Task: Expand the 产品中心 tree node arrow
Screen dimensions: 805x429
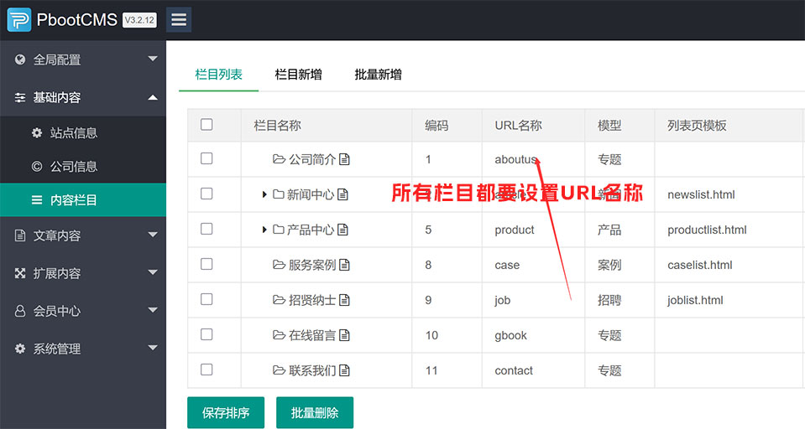Action: pyautogui.click(x=264, y=230)
